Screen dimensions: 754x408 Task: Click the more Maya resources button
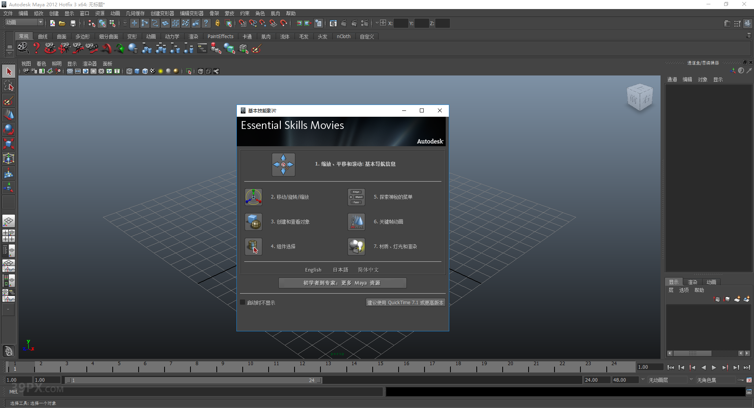tap(342, 283)
